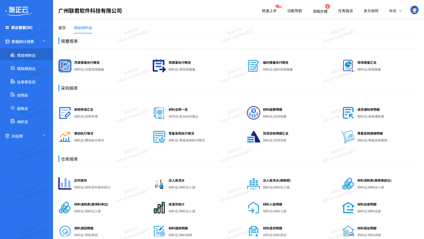424x239 pixels.
Task: Open 出入库流水 icon
Action: point(159,184)
